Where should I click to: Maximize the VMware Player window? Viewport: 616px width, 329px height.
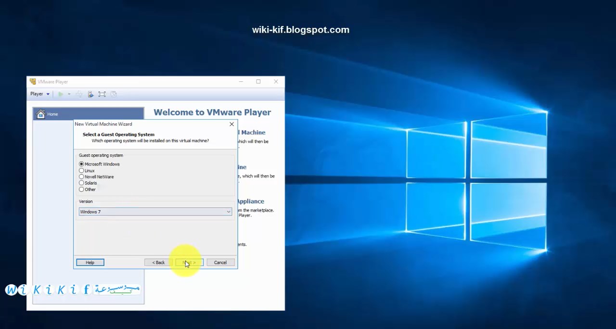click(x=258, y=81)
